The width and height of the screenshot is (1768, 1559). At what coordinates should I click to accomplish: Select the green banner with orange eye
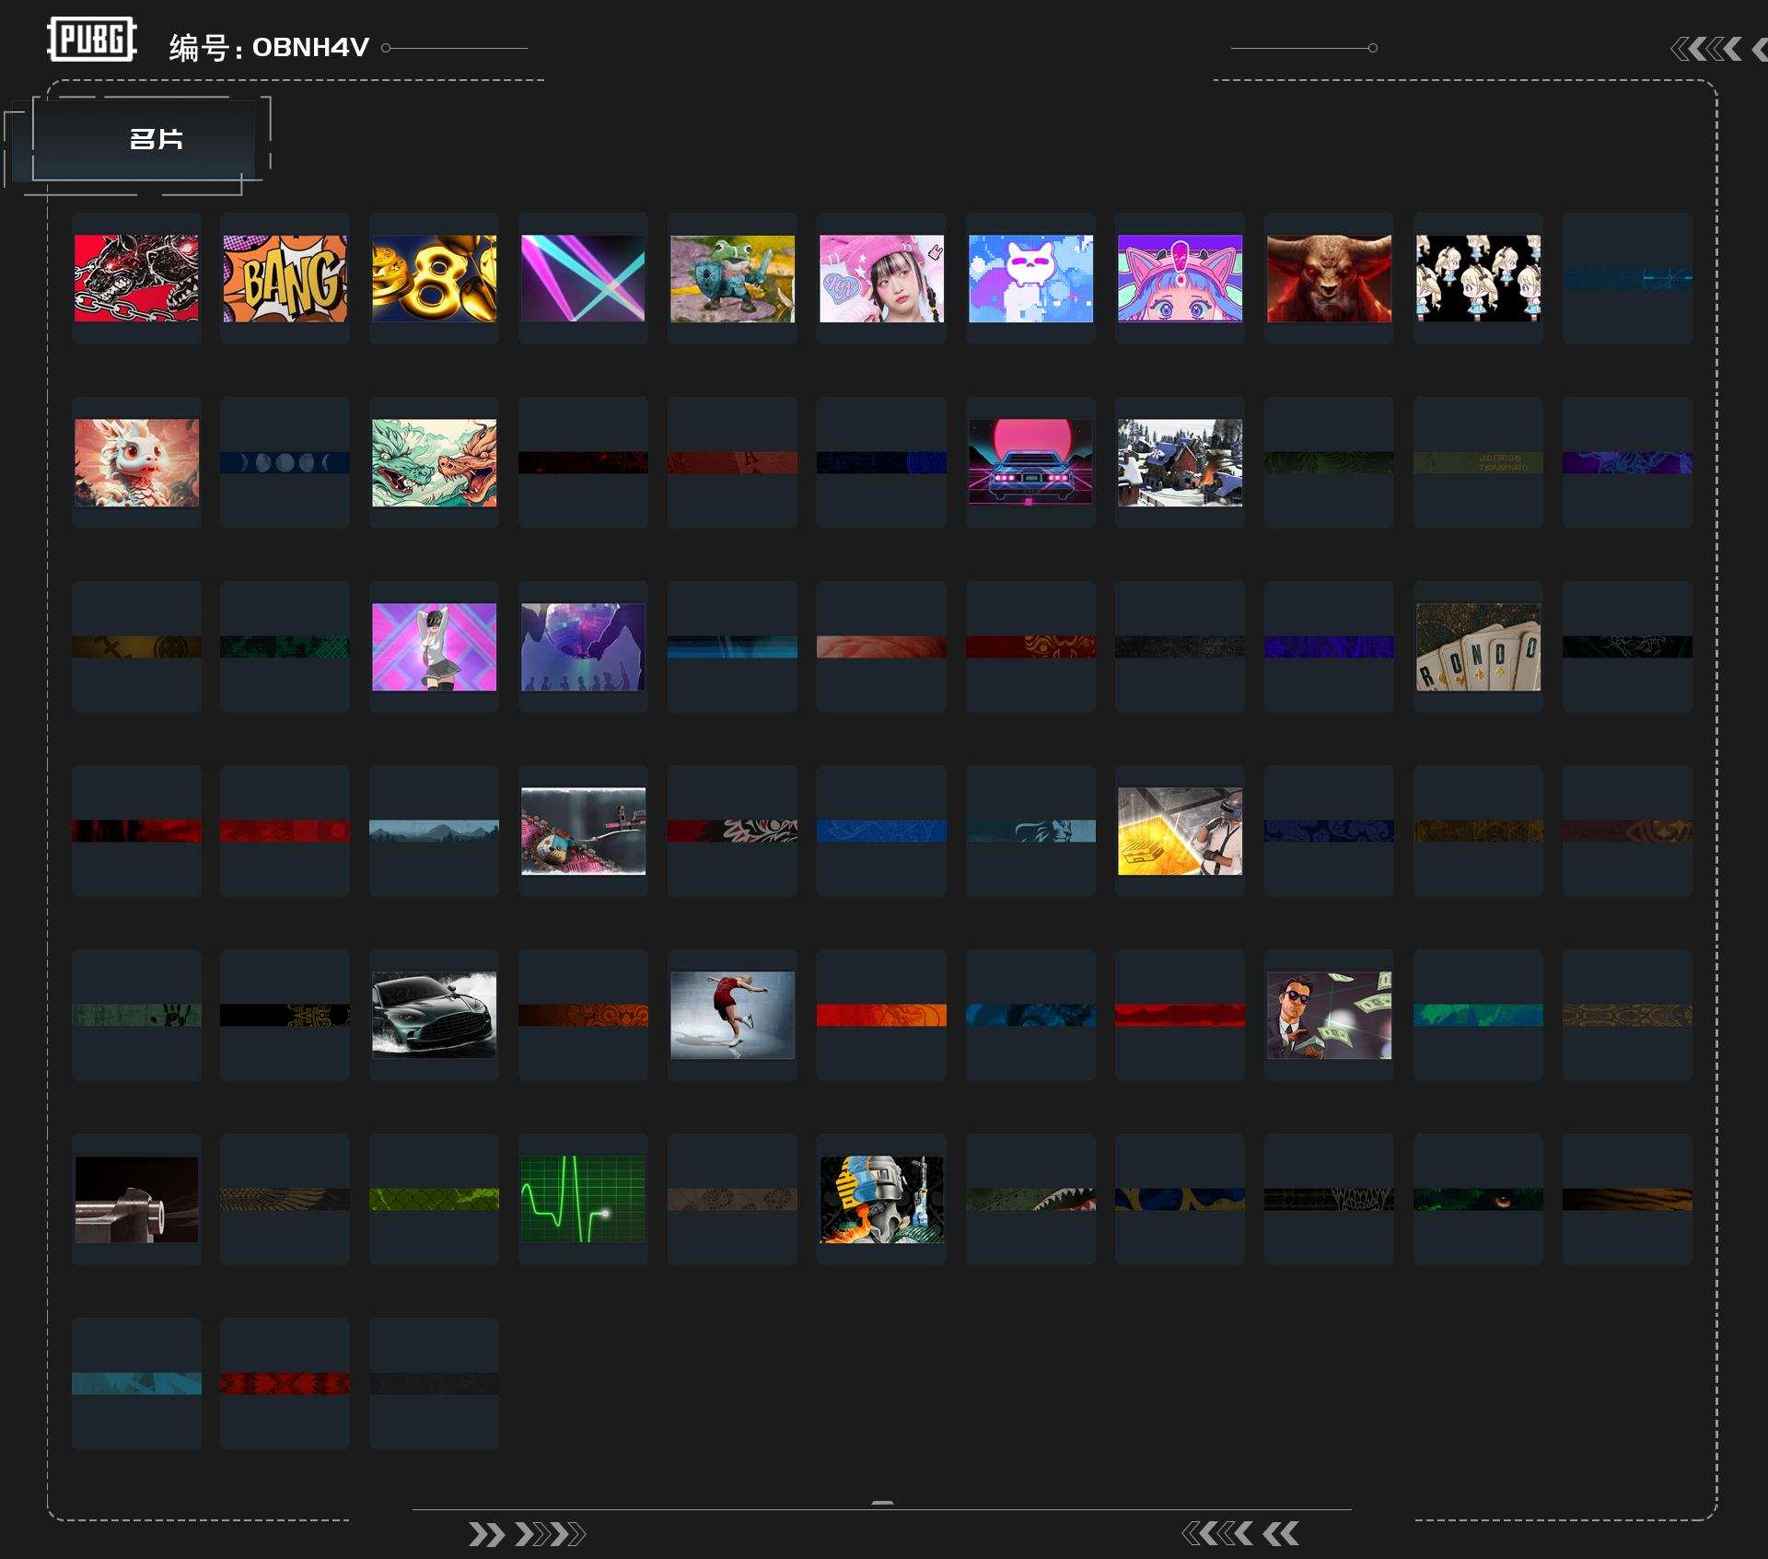pos(1479,1199)
